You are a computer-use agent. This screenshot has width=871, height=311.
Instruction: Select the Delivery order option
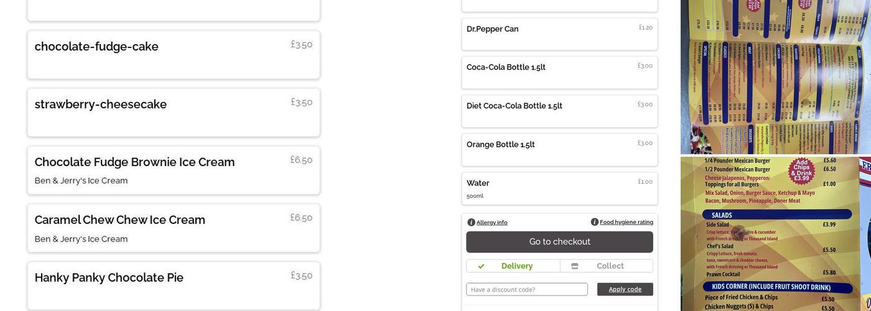tap(513, 266)
